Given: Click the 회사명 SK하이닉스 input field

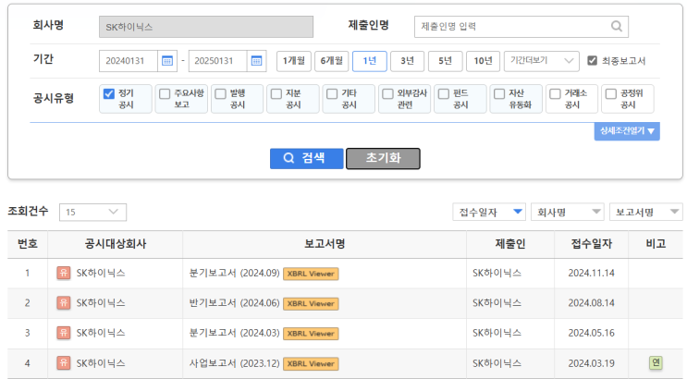Looking at the screenshot, I should tap(206, 27).
